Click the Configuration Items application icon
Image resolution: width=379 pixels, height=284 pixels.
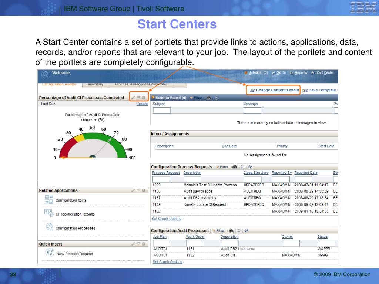pos(49,199)
